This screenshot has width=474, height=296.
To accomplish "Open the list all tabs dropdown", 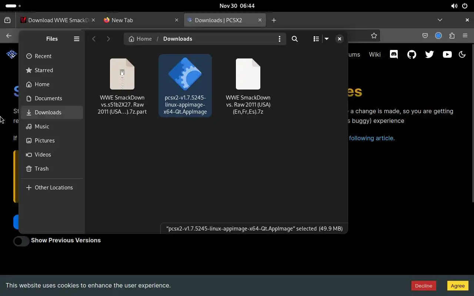I will pos(440,20).
